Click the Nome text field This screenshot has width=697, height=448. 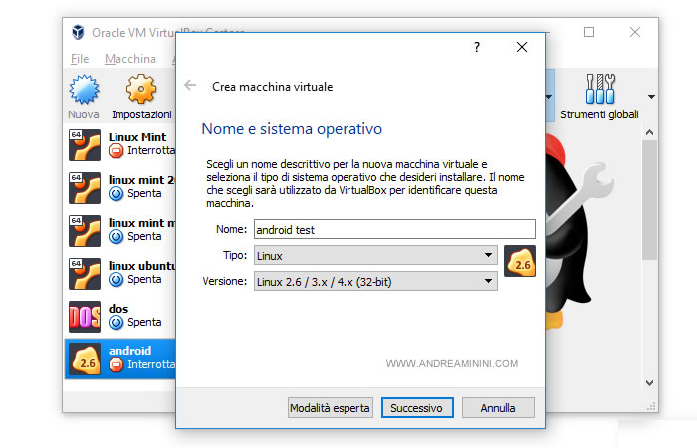pos(394,229)
